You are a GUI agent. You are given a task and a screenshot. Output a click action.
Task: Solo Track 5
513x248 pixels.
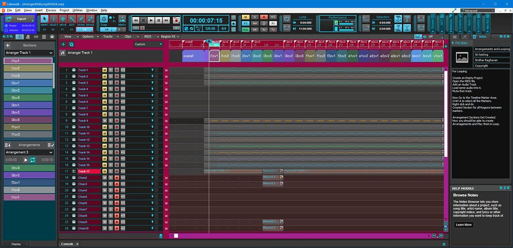pyautogui.click(x=111, y=95)
